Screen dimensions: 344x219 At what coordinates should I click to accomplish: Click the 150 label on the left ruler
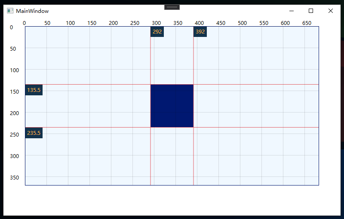pyautogui.click(x=15, y=92)
